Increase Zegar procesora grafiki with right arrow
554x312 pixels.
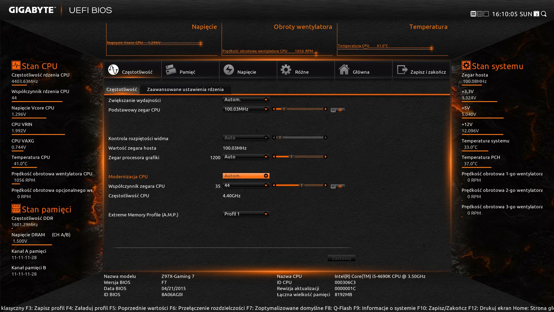tap(325, 157)
